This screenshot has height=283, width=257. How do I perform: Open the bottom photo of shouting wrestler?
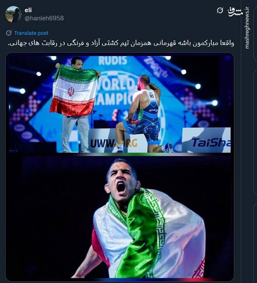tap(127, 217)
